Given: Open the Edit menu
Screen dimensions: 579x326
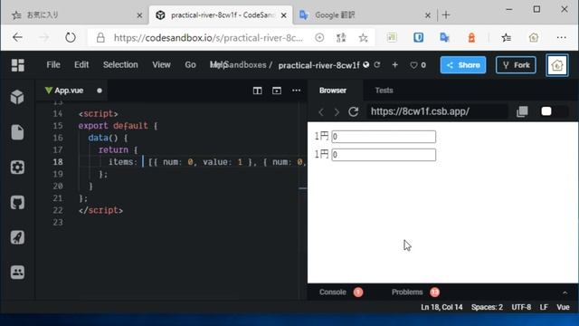Looking at the screenshot, I should pyautogui.click(x=81, y=64).
